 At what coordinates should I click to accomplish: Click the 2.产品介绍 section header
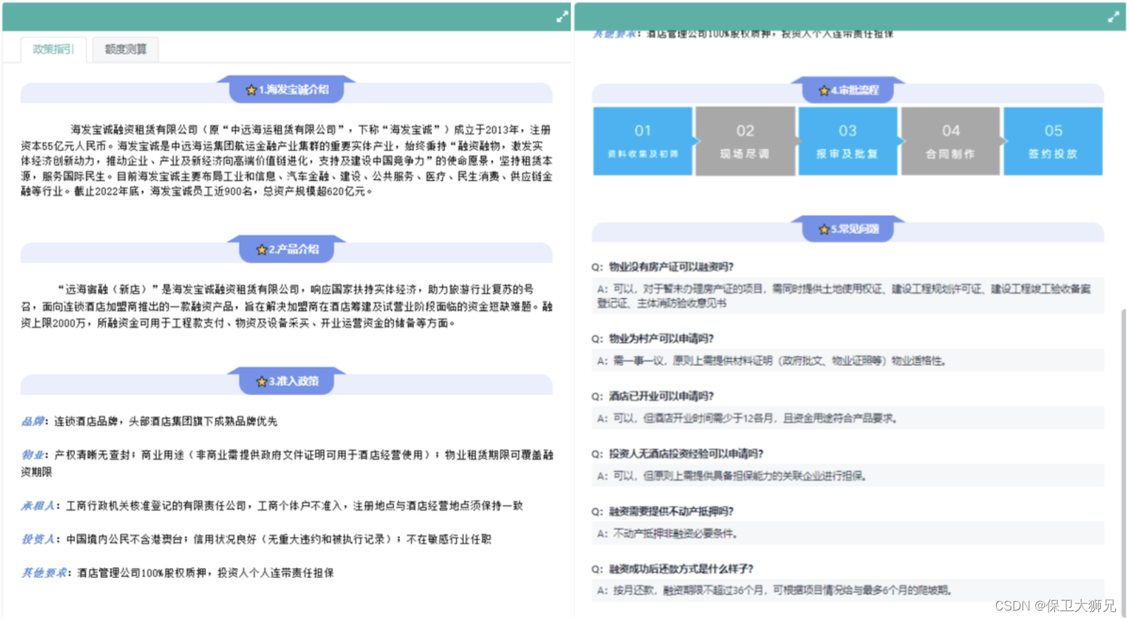coord(287,249)
